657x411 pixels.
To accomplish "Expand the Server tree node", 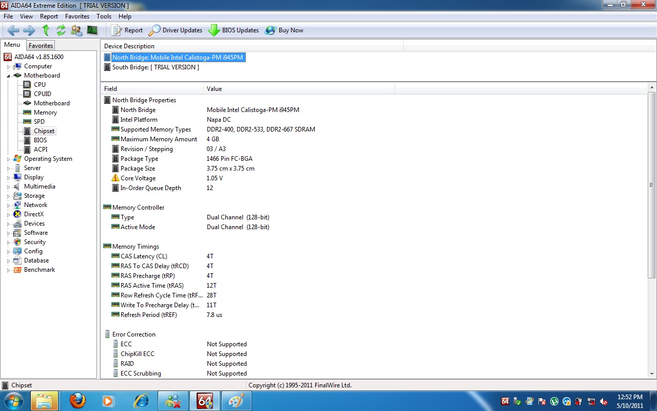I will (x=8, y=169).
